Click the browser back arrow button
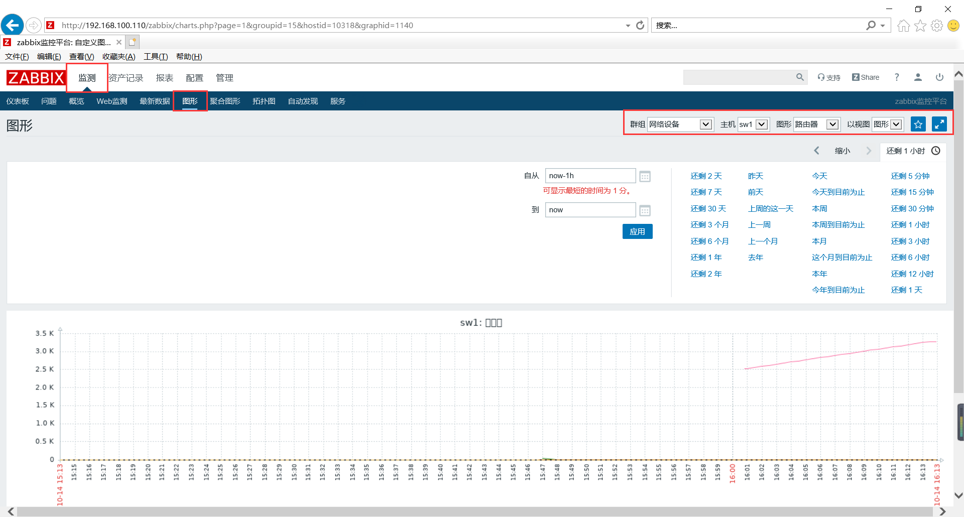The width and height of the screenshot is (964, 517). 13,25
